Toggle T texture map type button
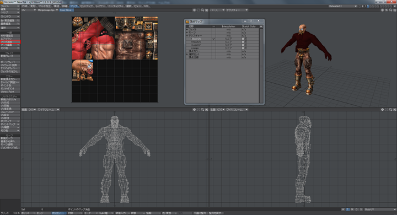This screenshot has width=397, height=215. [347, 209]
